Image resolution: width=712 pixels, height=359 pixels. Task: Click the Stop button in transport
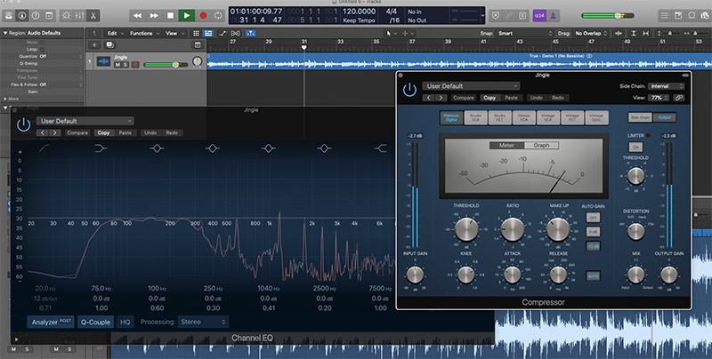pyautogui.click(x=170, y=15)
